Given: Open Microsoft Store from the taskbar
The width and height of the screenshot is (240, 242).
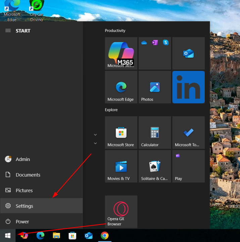Looking at the screenshot, I should pos(73,236).
